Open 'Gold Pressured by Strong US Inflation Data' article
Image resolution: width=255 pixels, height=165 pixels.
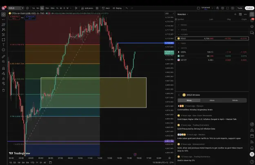pyautogui.click(x=196, y=129)
